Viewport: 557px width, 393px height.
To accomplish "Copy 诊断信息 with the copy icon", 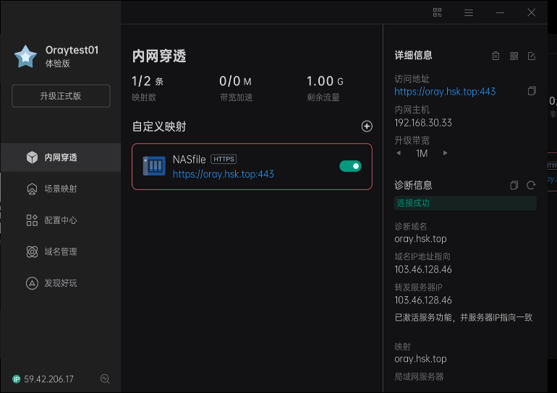I will pyautogui.click(x=514, y=185).
